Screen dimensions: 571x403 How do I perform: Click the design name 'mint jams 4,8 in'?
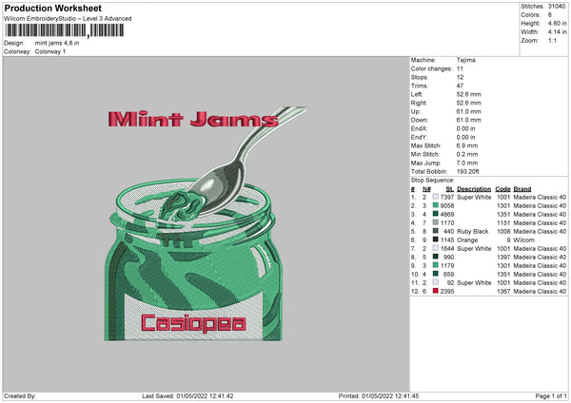[57, 43]
